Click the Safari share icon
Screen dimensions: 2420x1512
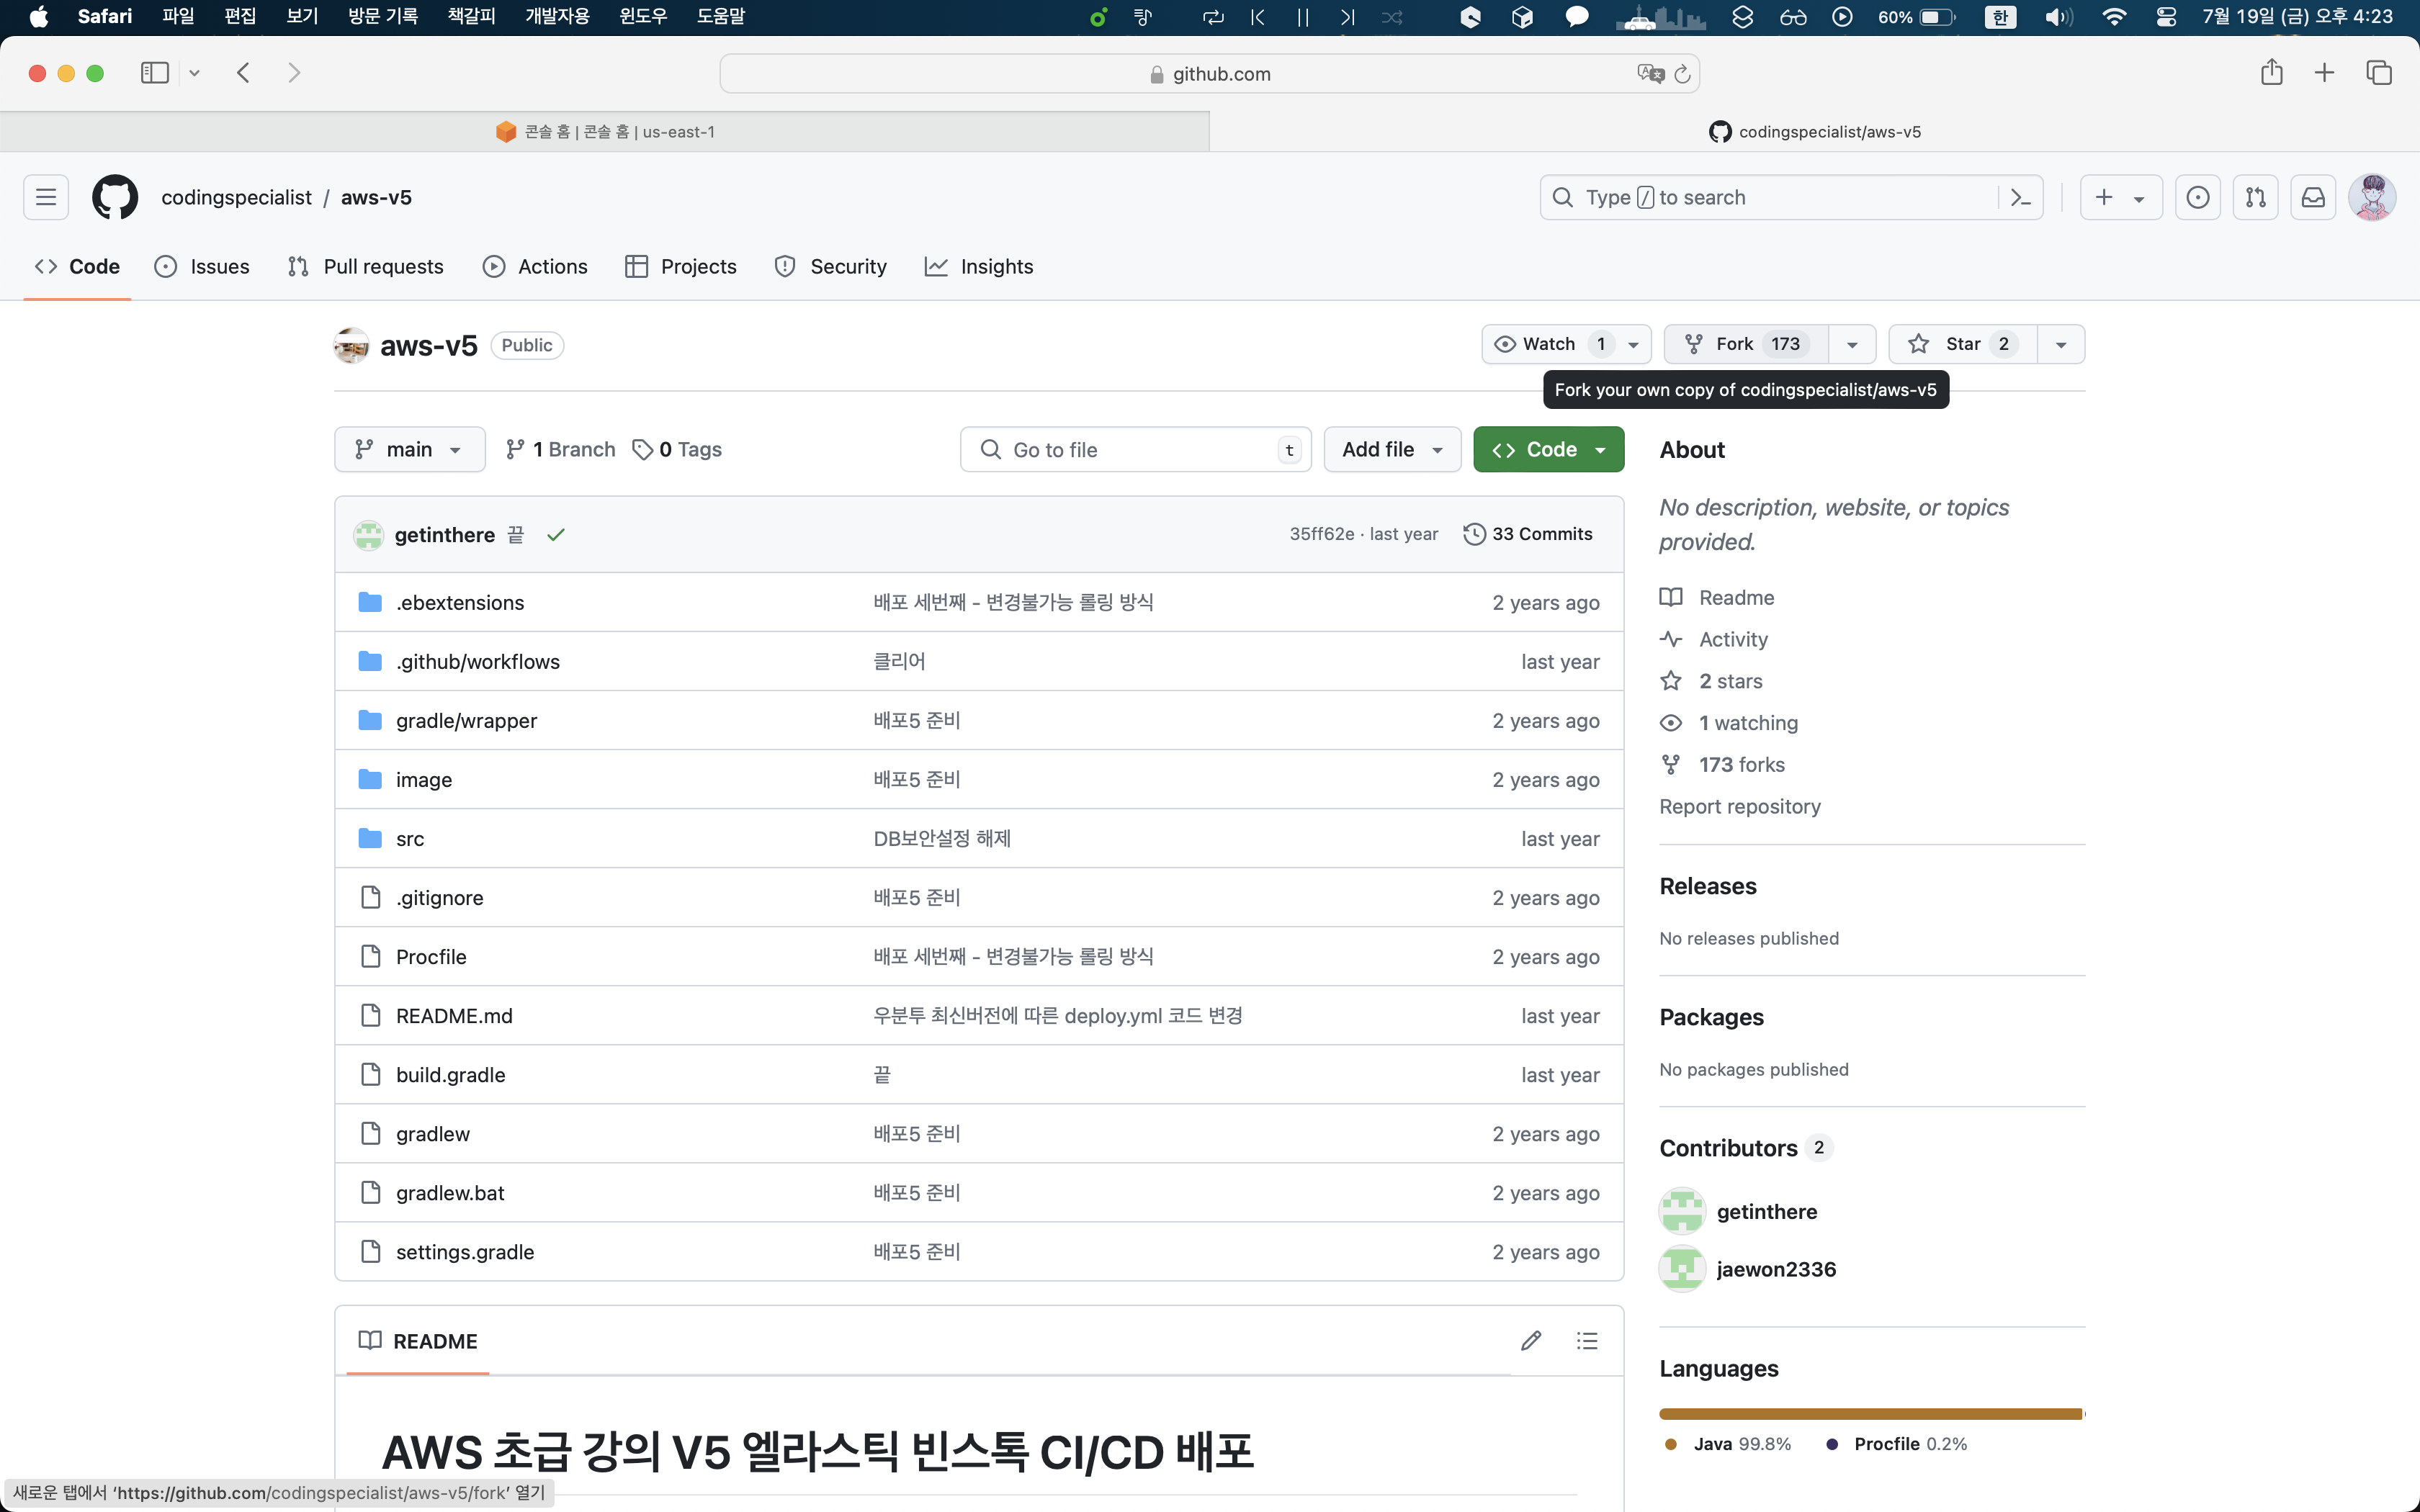point(2271,73)
